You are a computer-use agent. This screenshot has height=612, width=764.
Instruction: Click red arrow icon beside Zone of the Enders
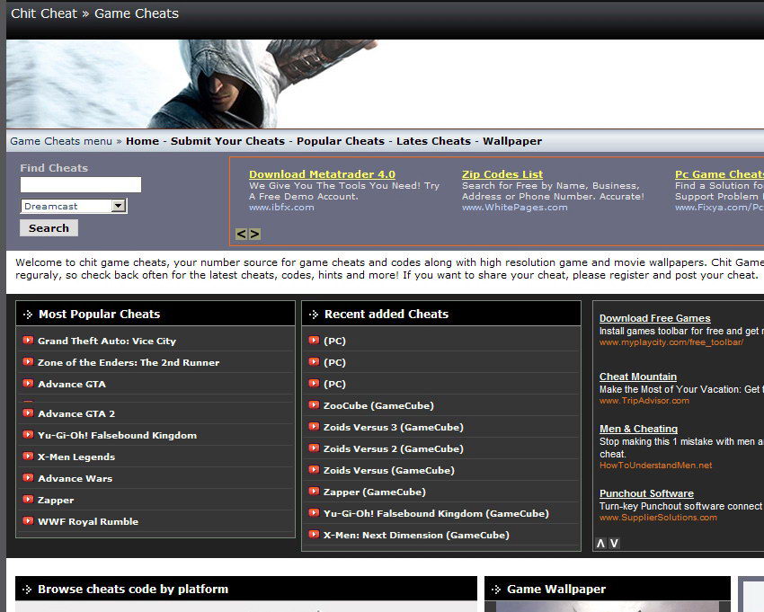click(x=28, y=361)
